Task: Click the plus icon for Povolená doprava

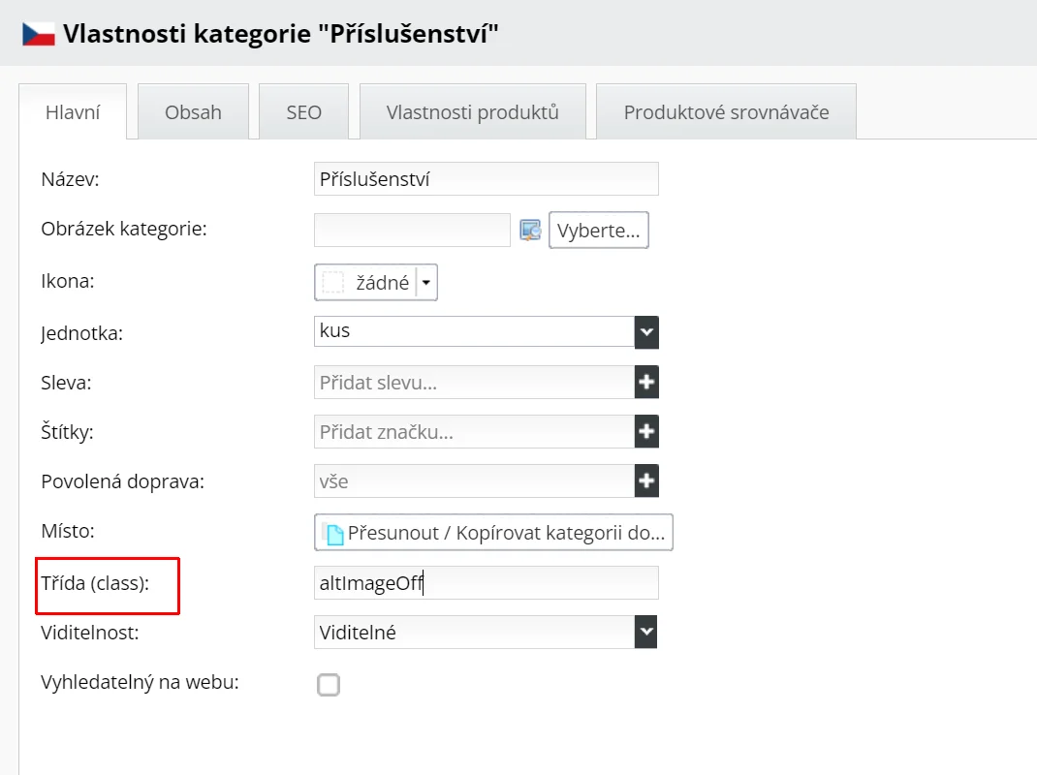Action: click(646, 480)
